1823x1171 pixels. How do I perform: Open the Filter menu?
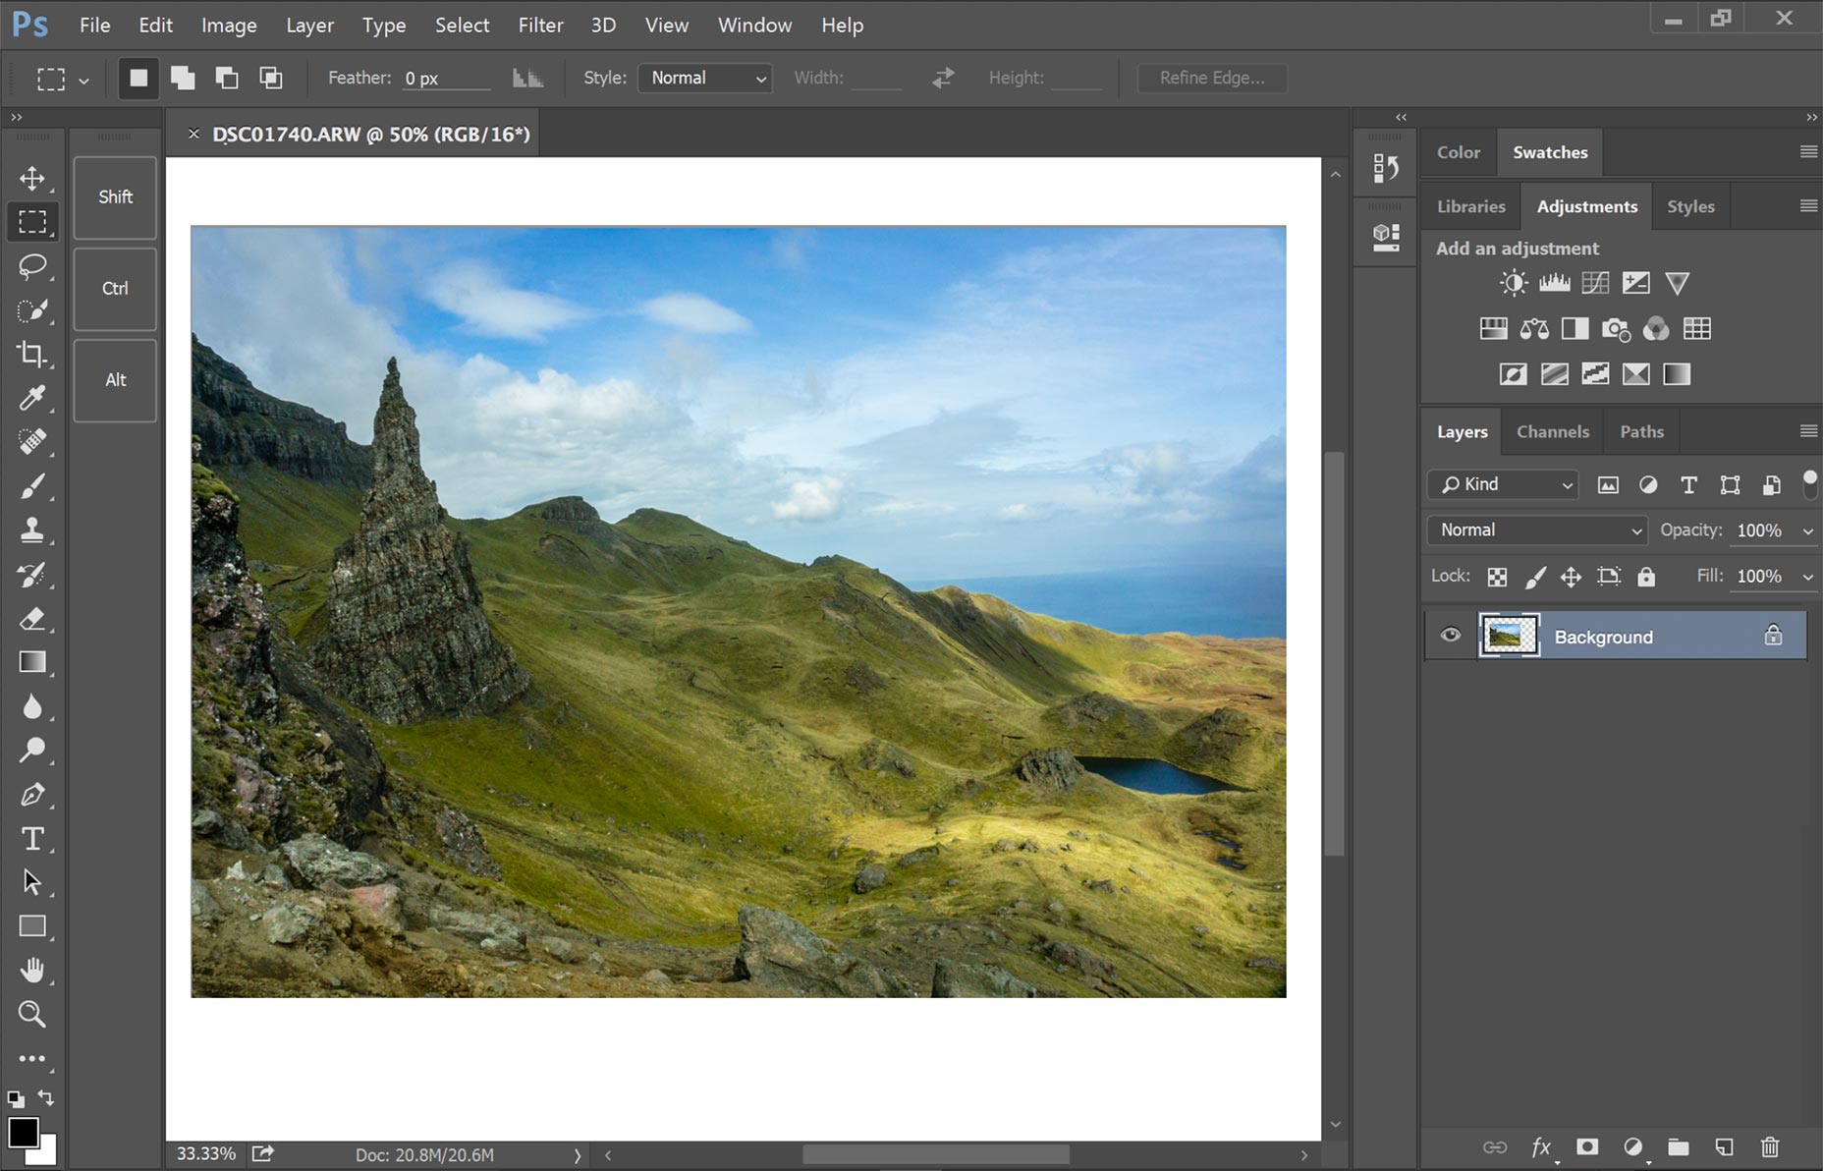click(x=540, y=26)
